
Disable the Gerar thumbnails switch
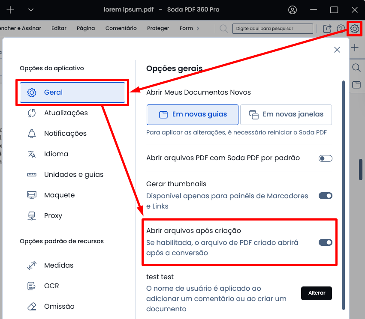tap(325, 196)
